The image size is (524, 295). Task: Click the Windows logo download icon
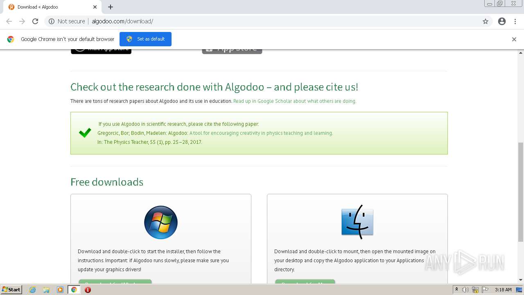pyautogui.click(x=161, y=222)
